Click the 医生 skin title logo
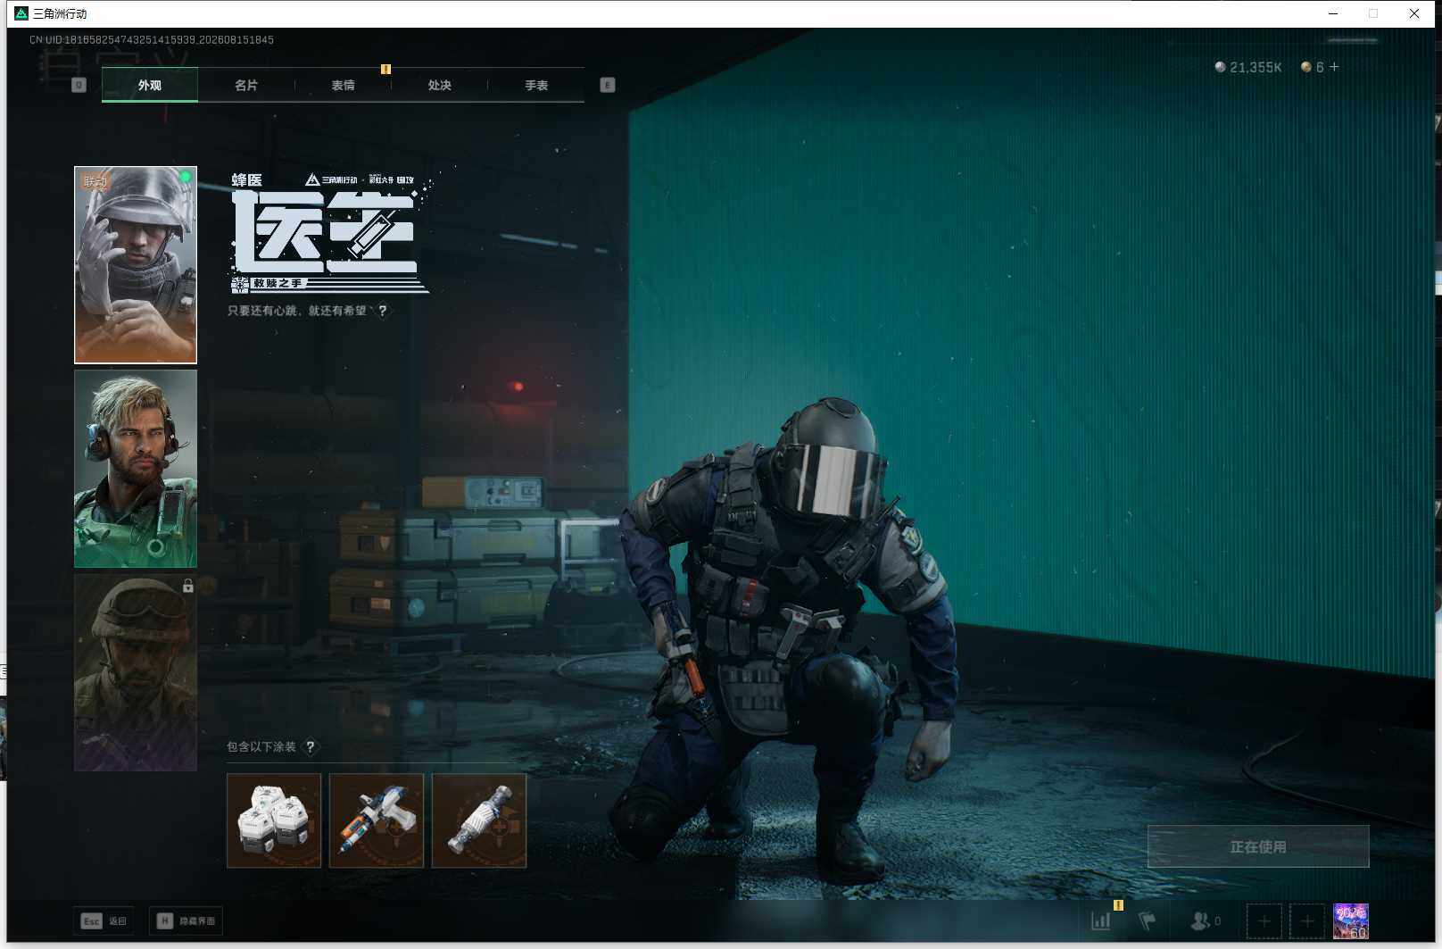This screenshot has height=949, width=1442. [326, 232]
